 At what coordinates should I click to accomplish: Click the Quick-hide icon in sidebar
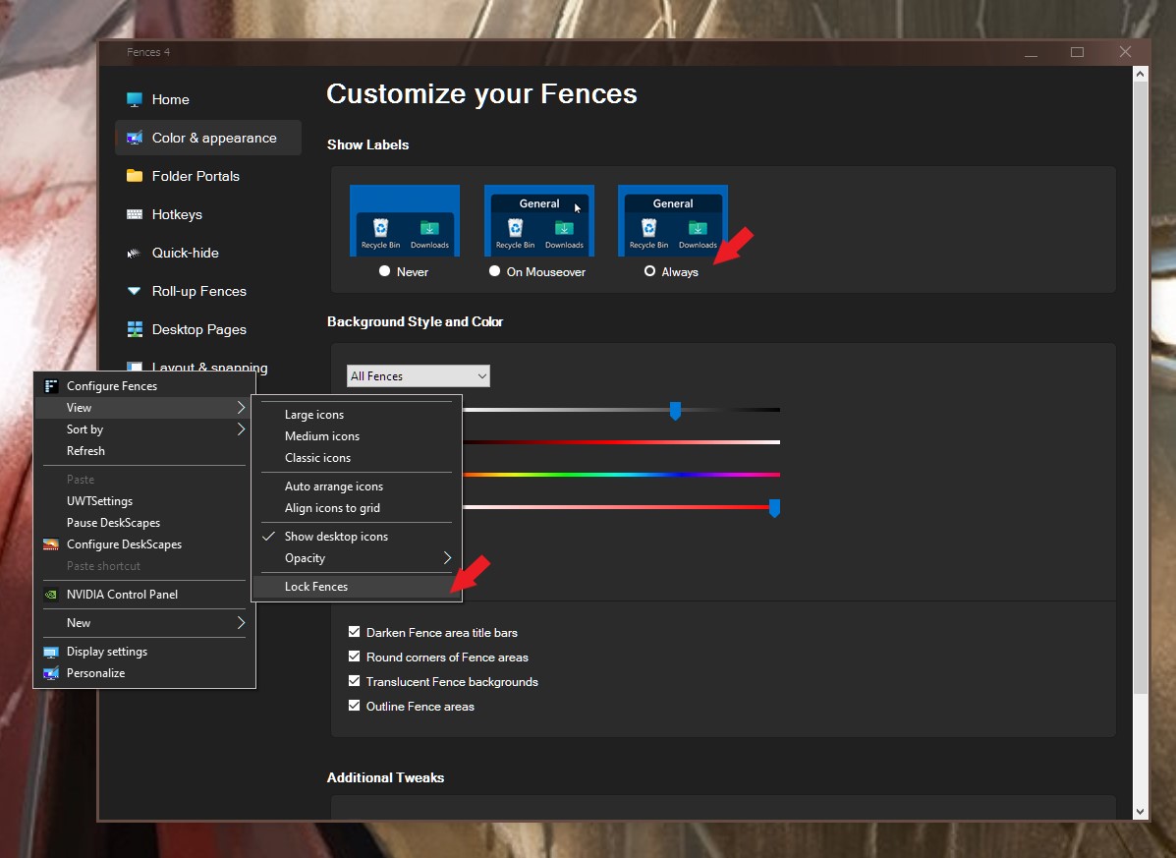coord(135,253)
